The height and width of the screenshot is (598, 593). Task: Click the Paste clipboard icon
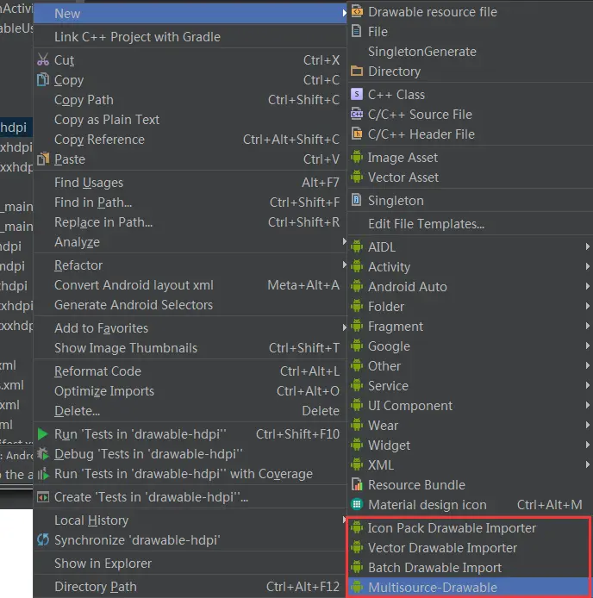pyautogui.click(x=43, y=159)
